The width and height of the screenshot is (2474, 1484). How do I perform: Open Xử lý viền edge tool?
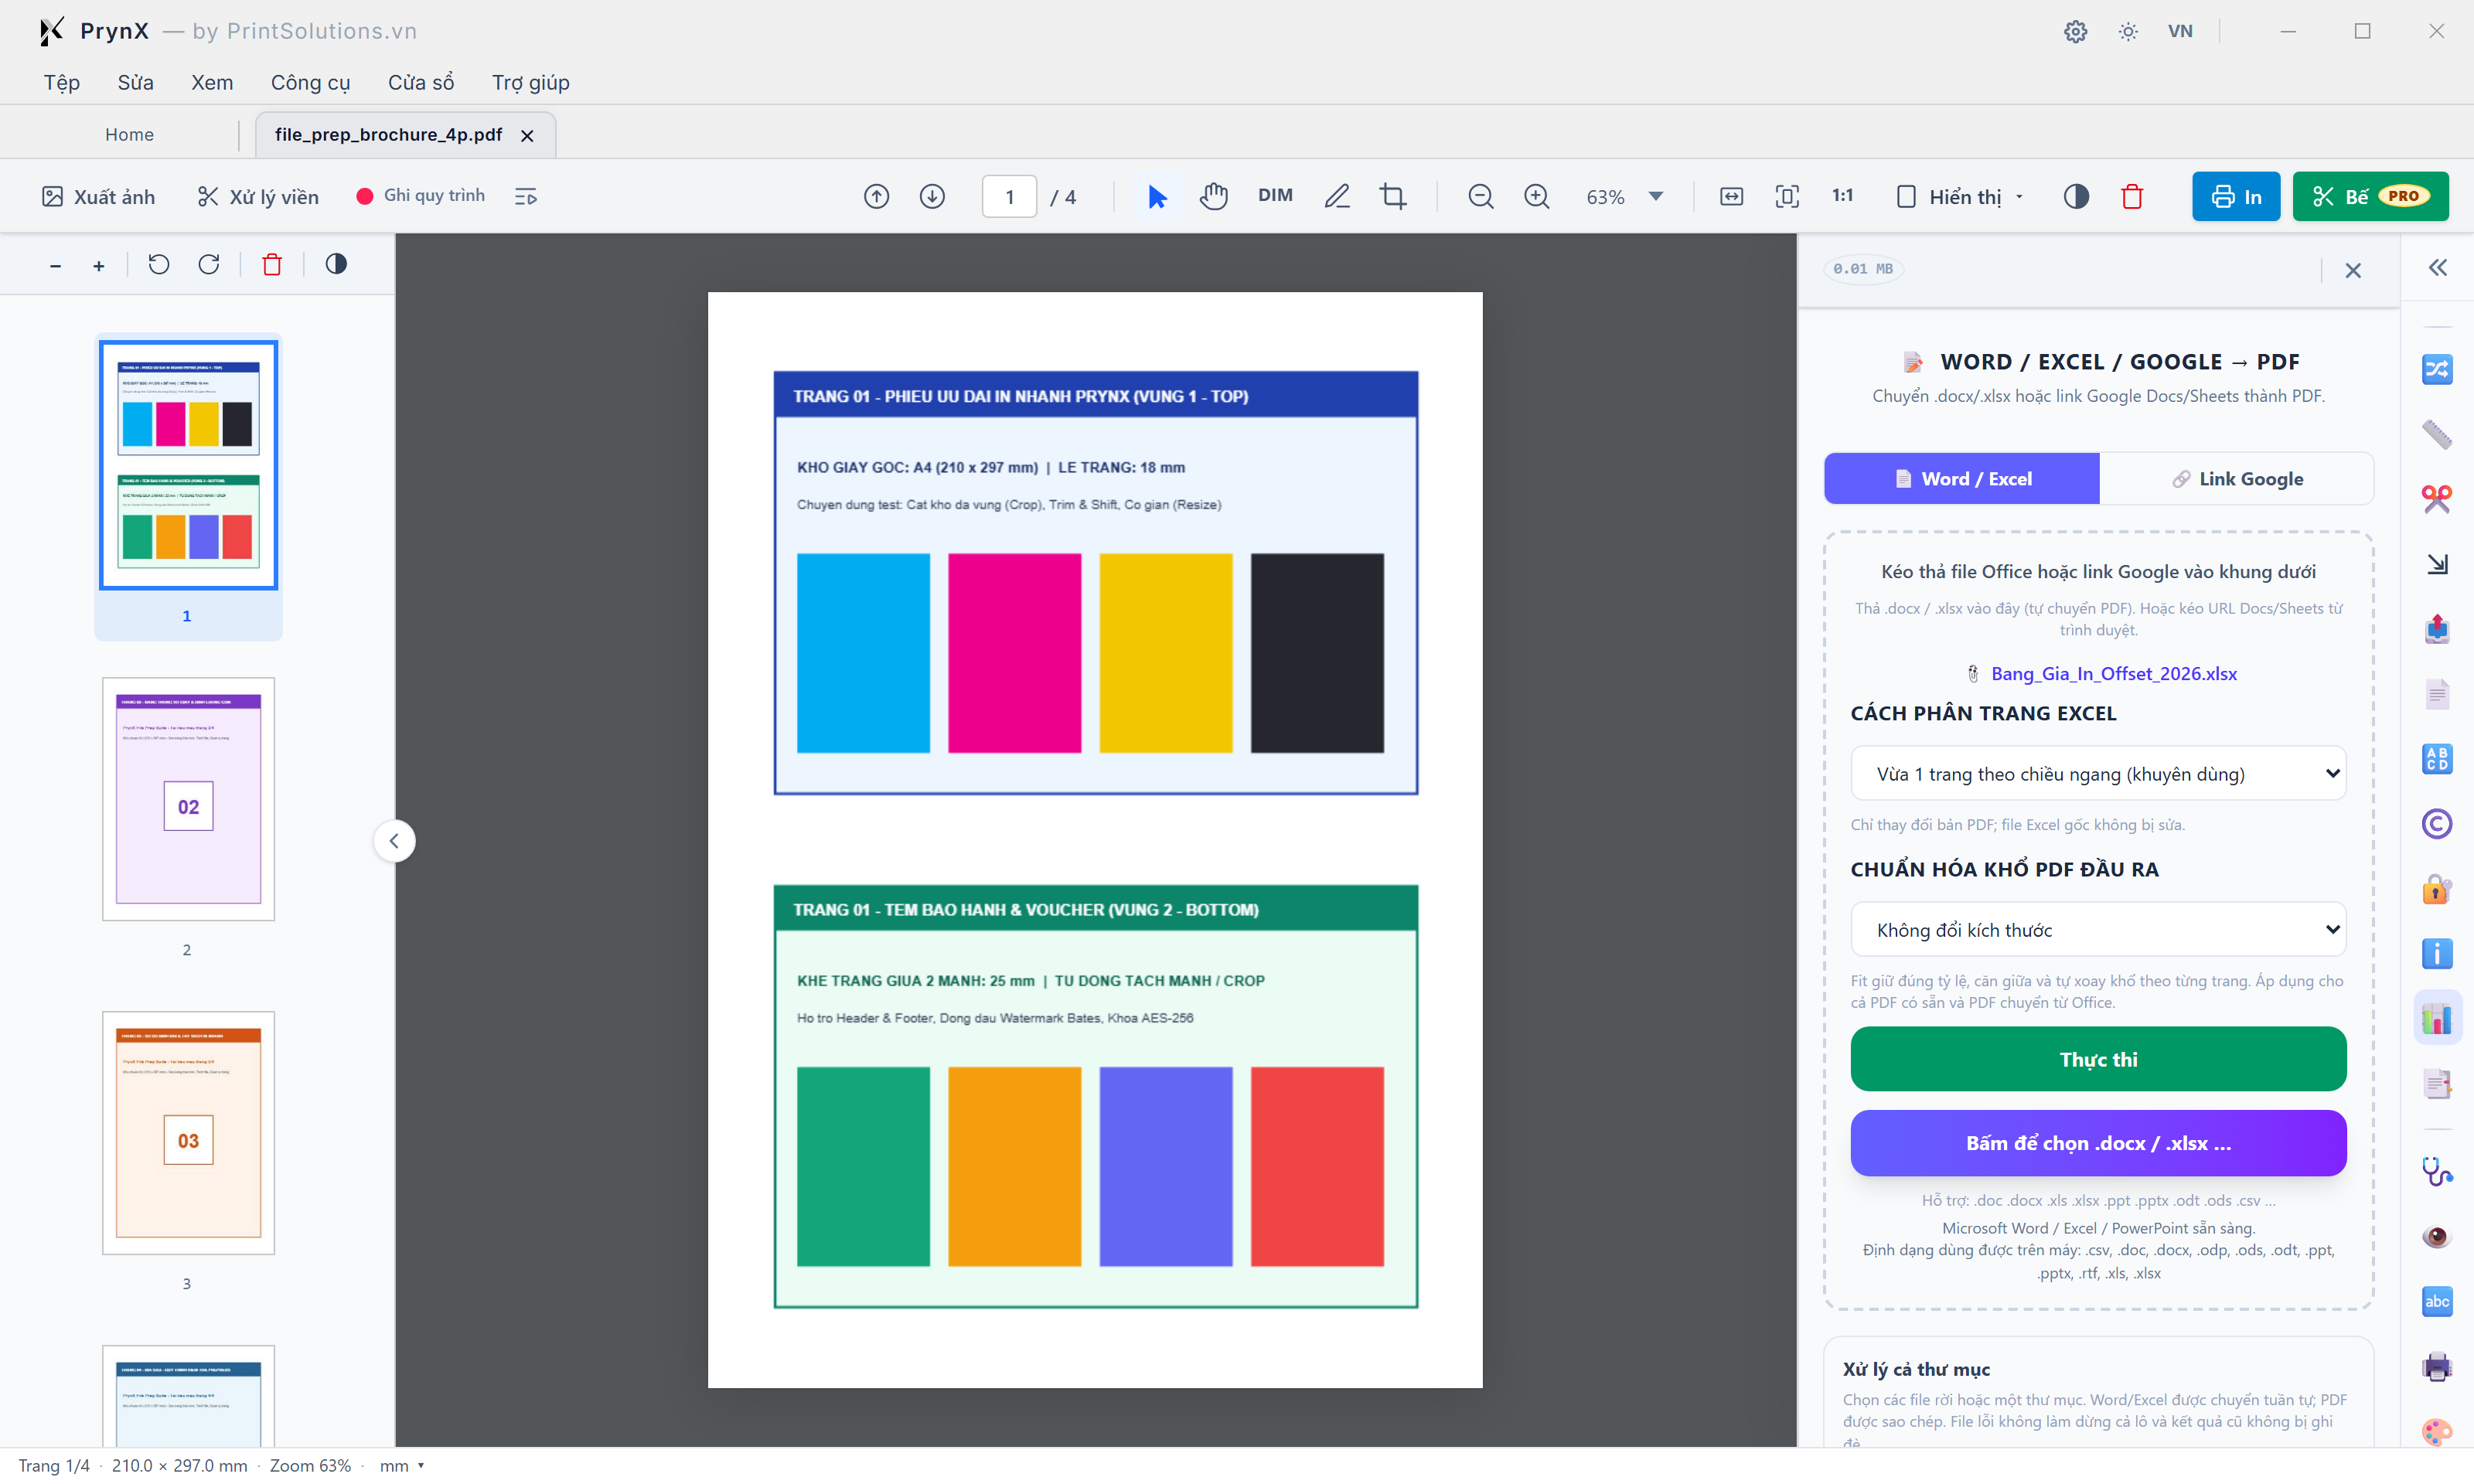[258, 196]
